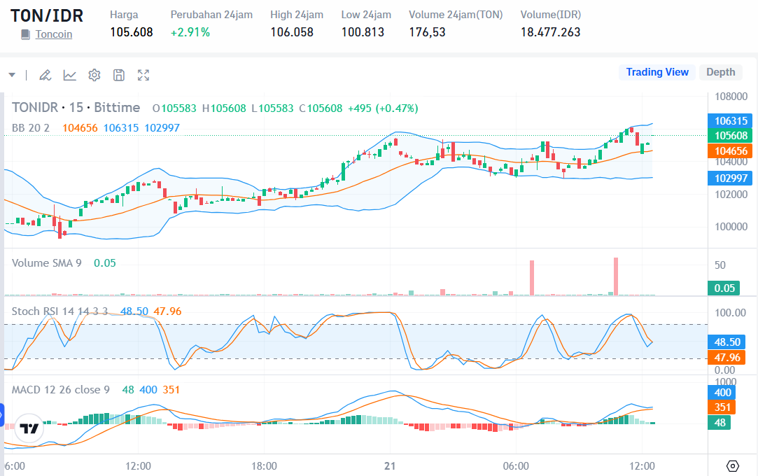Expand the left side panel arrow
This screenshot has width=758, height=476.
pyautogui.click(x=1, y=414)
